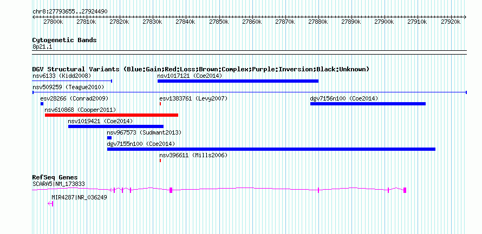Click the small esv28266 (Conrad2009) blue marker

(x=42, y=104)
